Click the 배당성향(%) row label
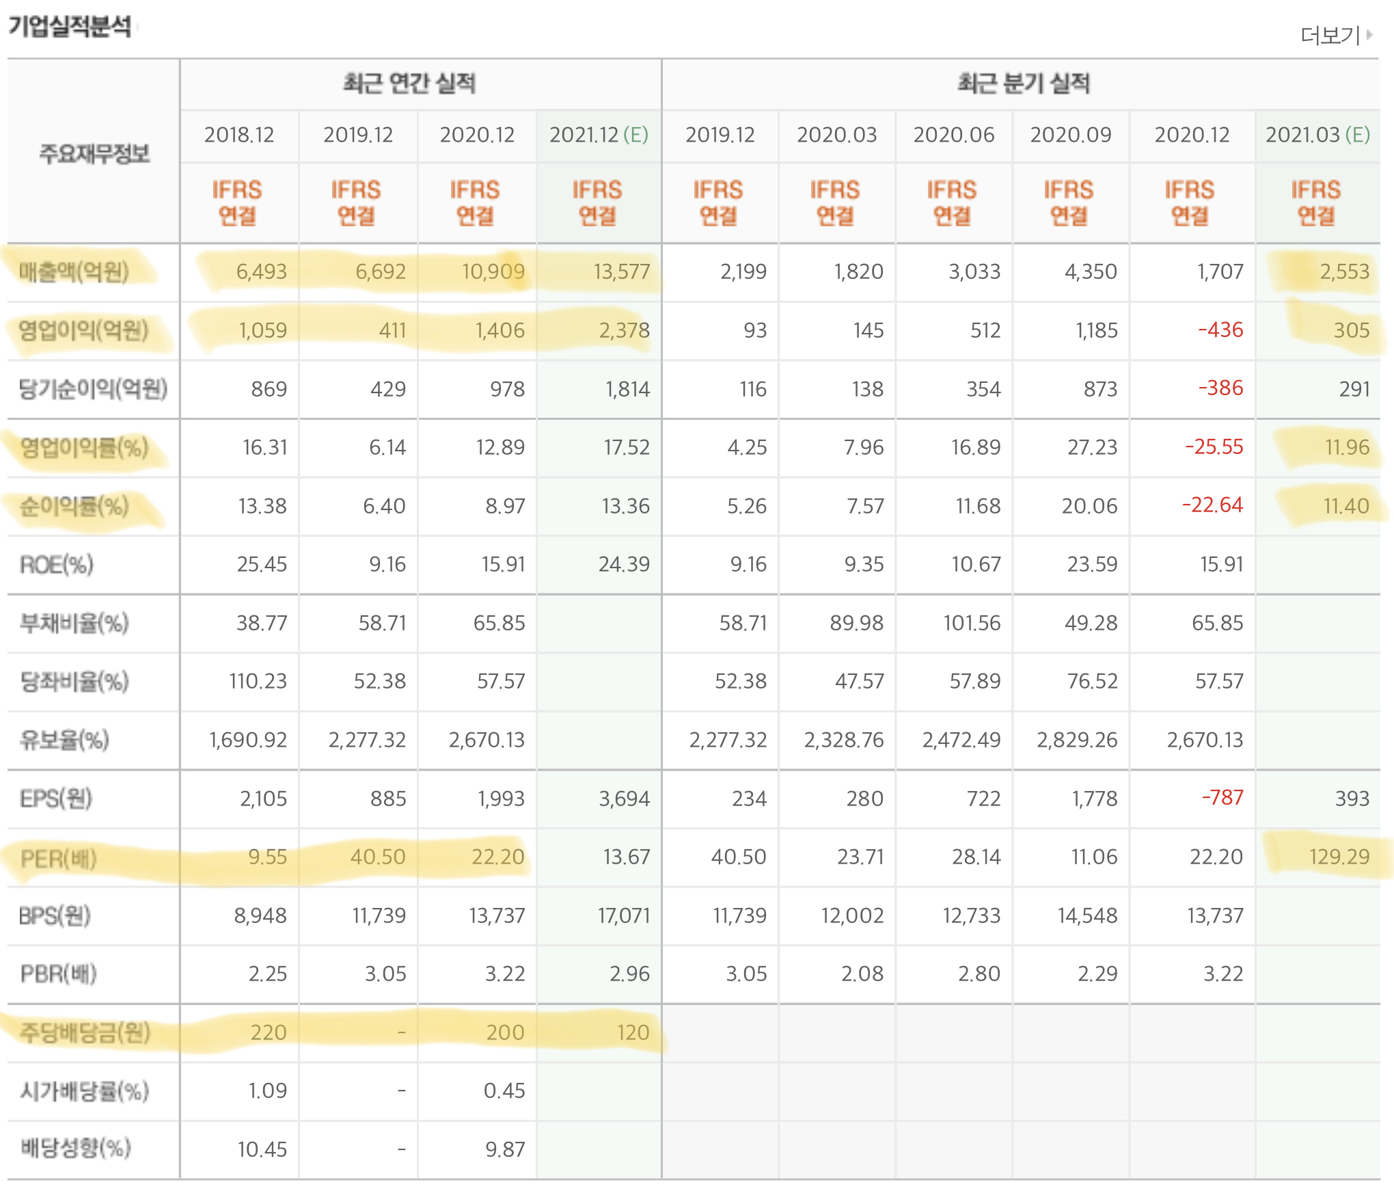Screen dimensions: 1394x1189 tap(74, 1149)
